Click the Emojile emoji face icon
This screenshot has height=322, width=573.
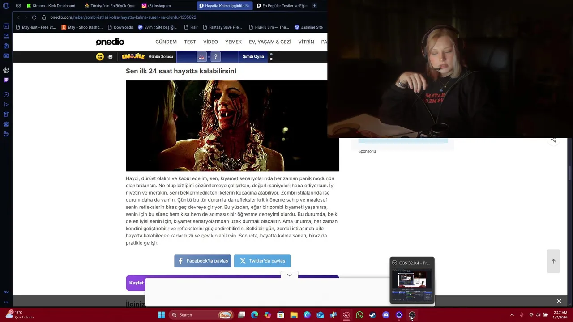pos(100,56)
